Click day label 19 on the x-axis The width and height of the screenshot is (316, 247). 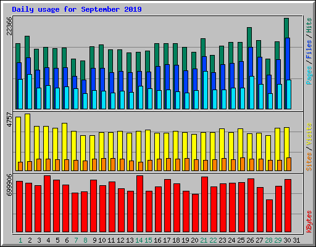(185, 240)
